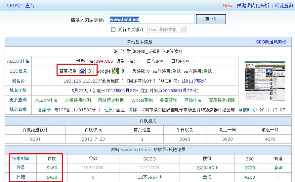Click the site title 笔下文学,笔趣阁_无弹窗小说阅读网
The height and width of the screenshot is (182, 295).
148,51
